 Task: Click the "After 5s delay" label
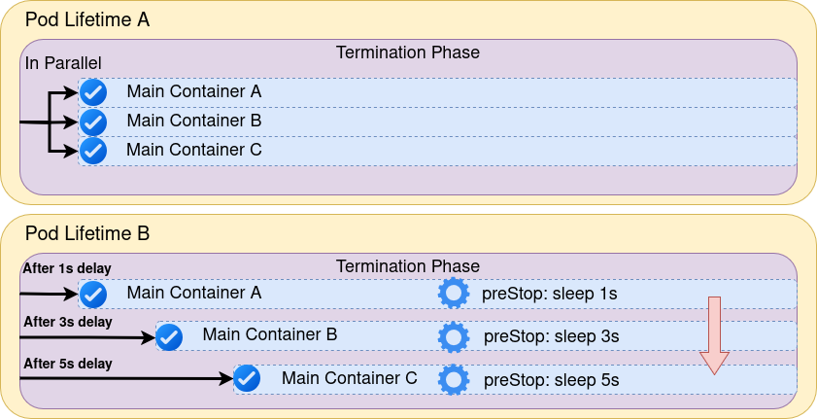click(x=67, y=364)
